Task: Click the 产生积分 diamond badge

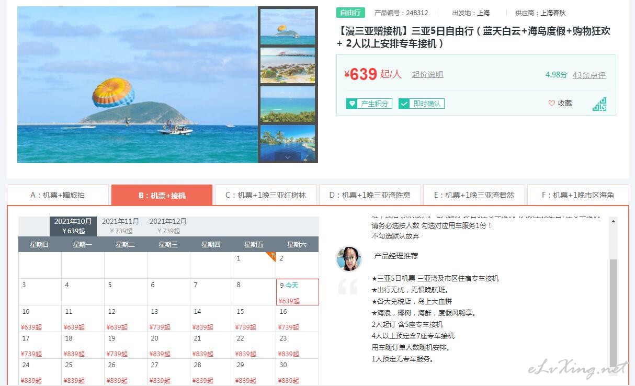Action: pyautogui.click(x=369, y=104)
